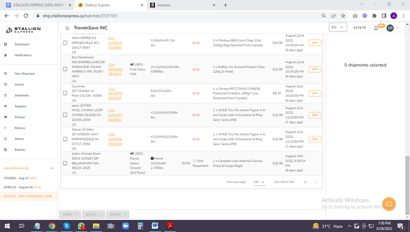The height and width of the screenshot is (232, 410).
Task: Go to next page of the table
Action: coord(317,182)
